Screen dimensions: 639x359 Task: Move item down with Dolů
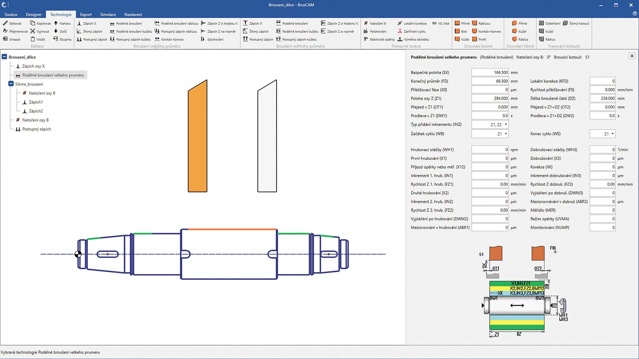60,31
